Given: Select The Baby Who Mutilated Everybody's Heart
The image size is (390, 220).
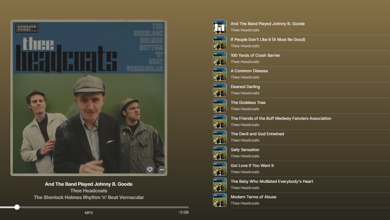Looking at the screenshot, I should (x=272, y=181).
